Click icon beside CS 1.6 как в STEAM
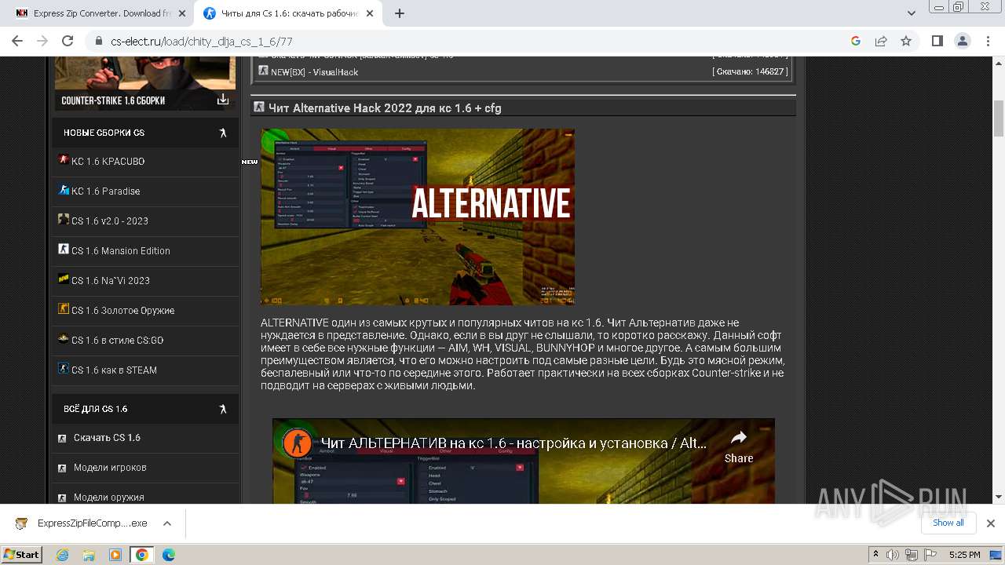This screenshot has height=565, width=1005. click(64, 369)
